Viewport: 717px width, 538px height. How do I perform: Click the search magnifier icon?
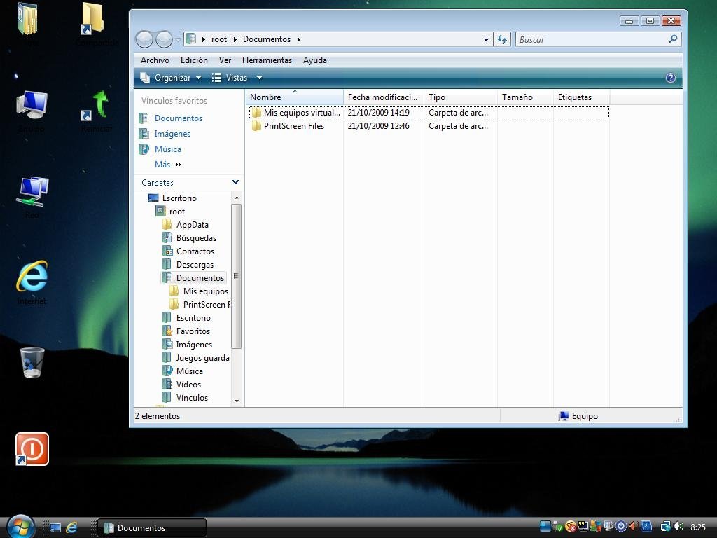coord(673,39)
